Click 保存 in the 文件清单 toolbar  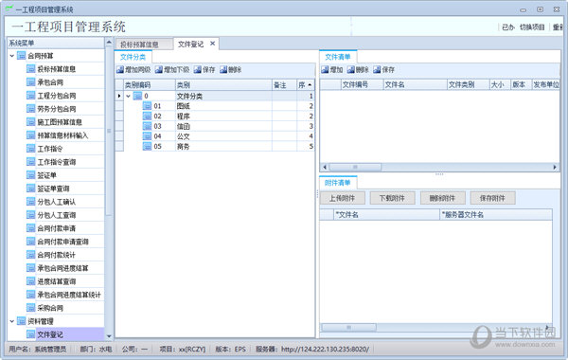383,69
